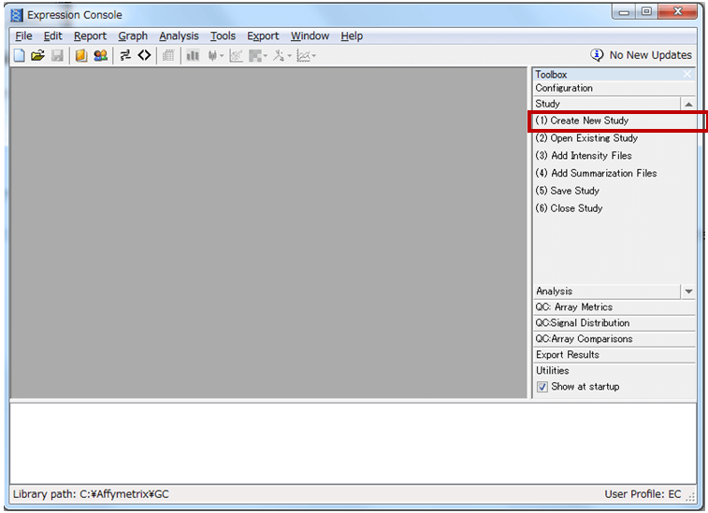
Task: Open the Analysis menu
Action: (x=179, y=36)
